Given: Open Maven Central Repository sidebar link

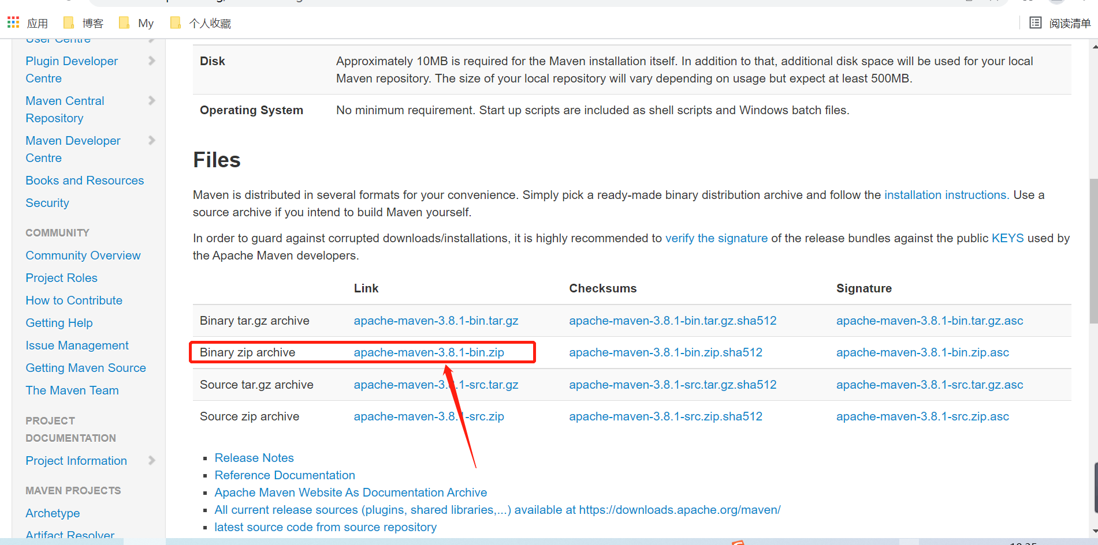Looking at the screenshot, I should click(x=65, y=110).
